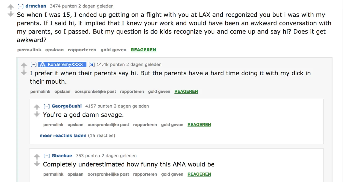The width and height of the screenshot is (343, 182).
Task: Upvote GeorgeBushi's comment
Action: [37, 107]
